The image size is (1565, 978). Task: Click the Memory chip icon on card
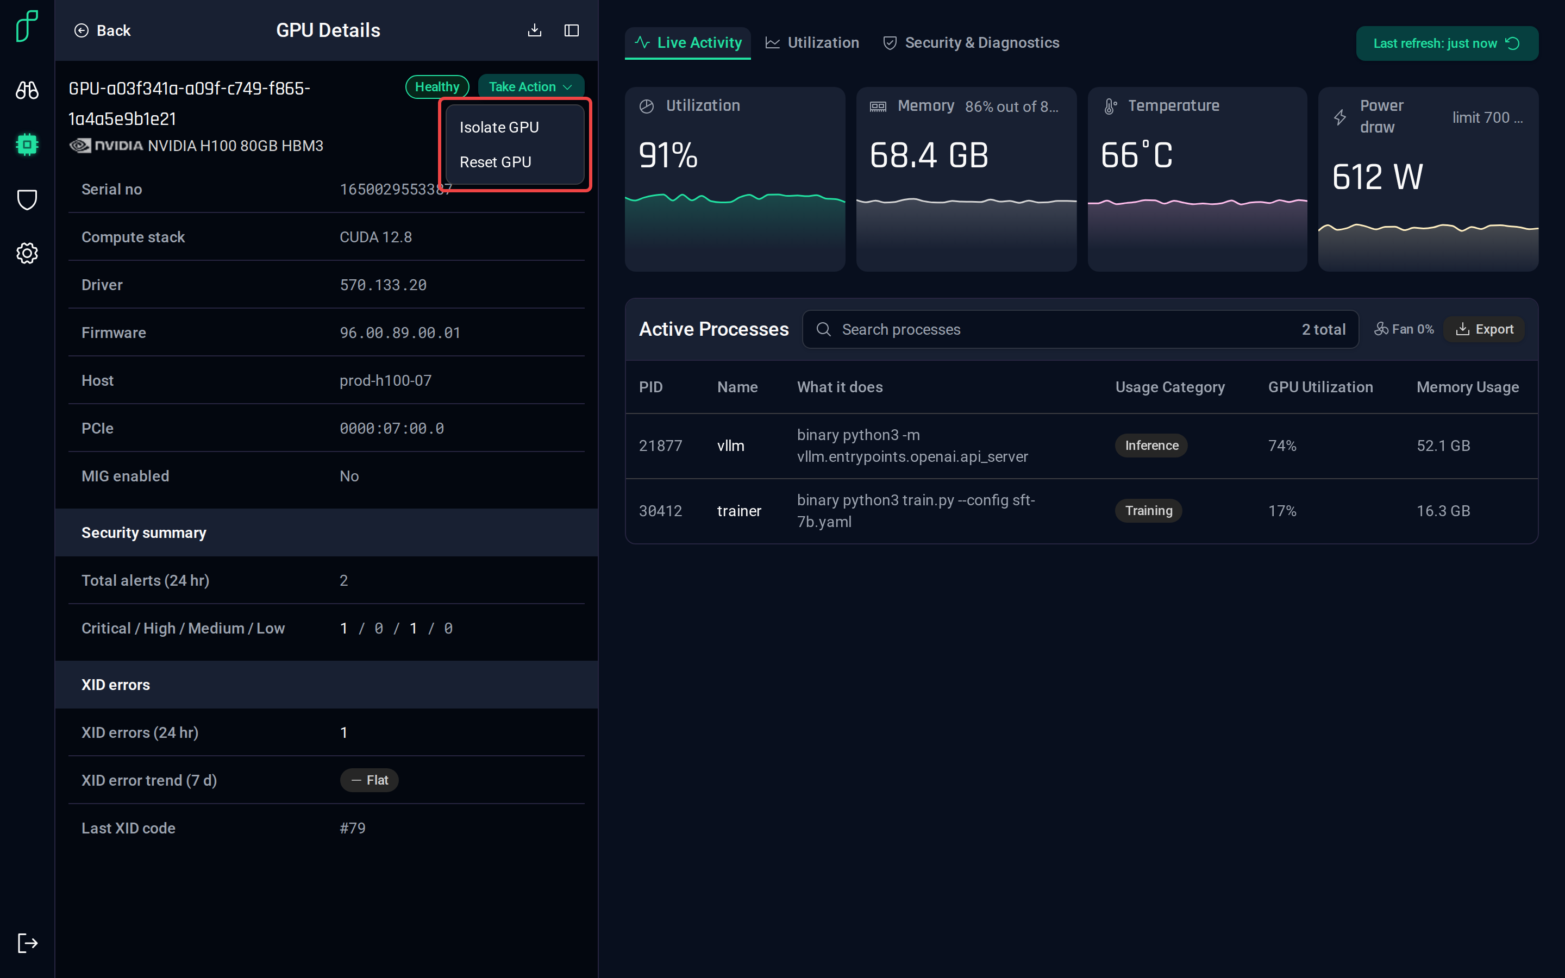tap(878, 106)
